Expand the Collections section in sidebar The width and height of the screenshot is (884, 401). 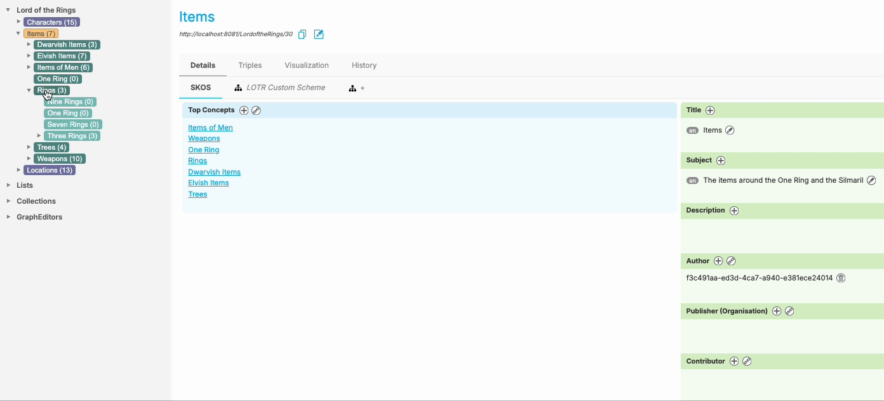pos(8,201)
